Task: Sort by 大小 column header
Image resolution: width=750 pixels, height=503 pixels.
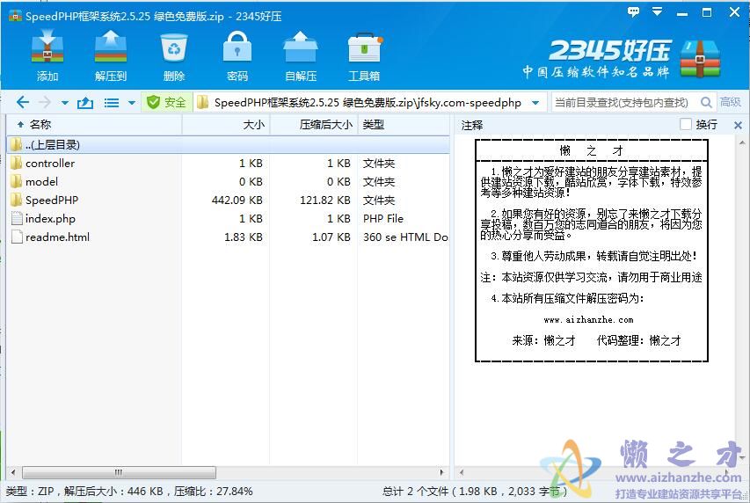Action: coord(226,125)
